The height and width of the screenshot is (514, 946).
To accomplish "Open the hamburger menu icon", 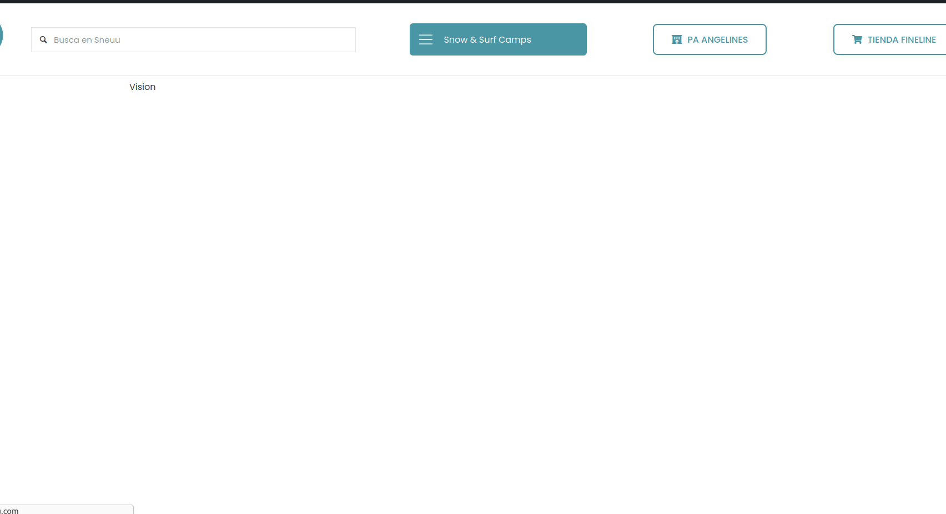I will click(426, 39).
